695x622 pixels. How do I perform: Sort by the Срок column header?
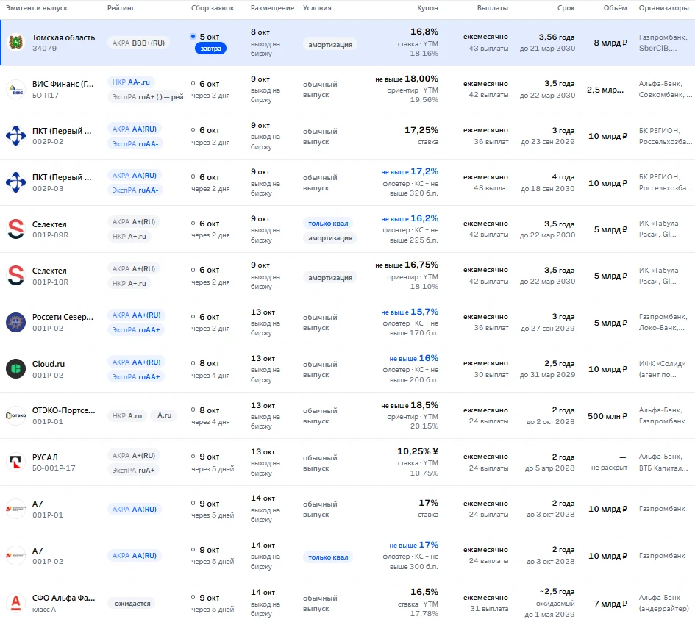(566, 8)
